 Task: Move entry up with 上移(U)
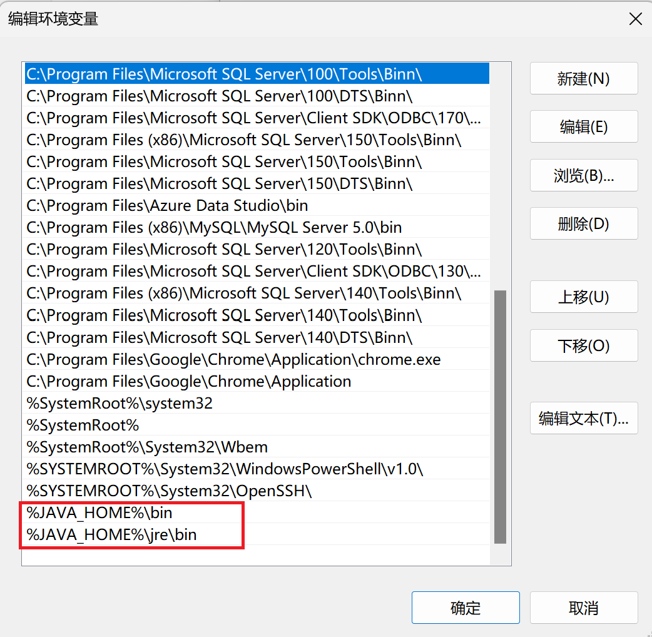584,297
